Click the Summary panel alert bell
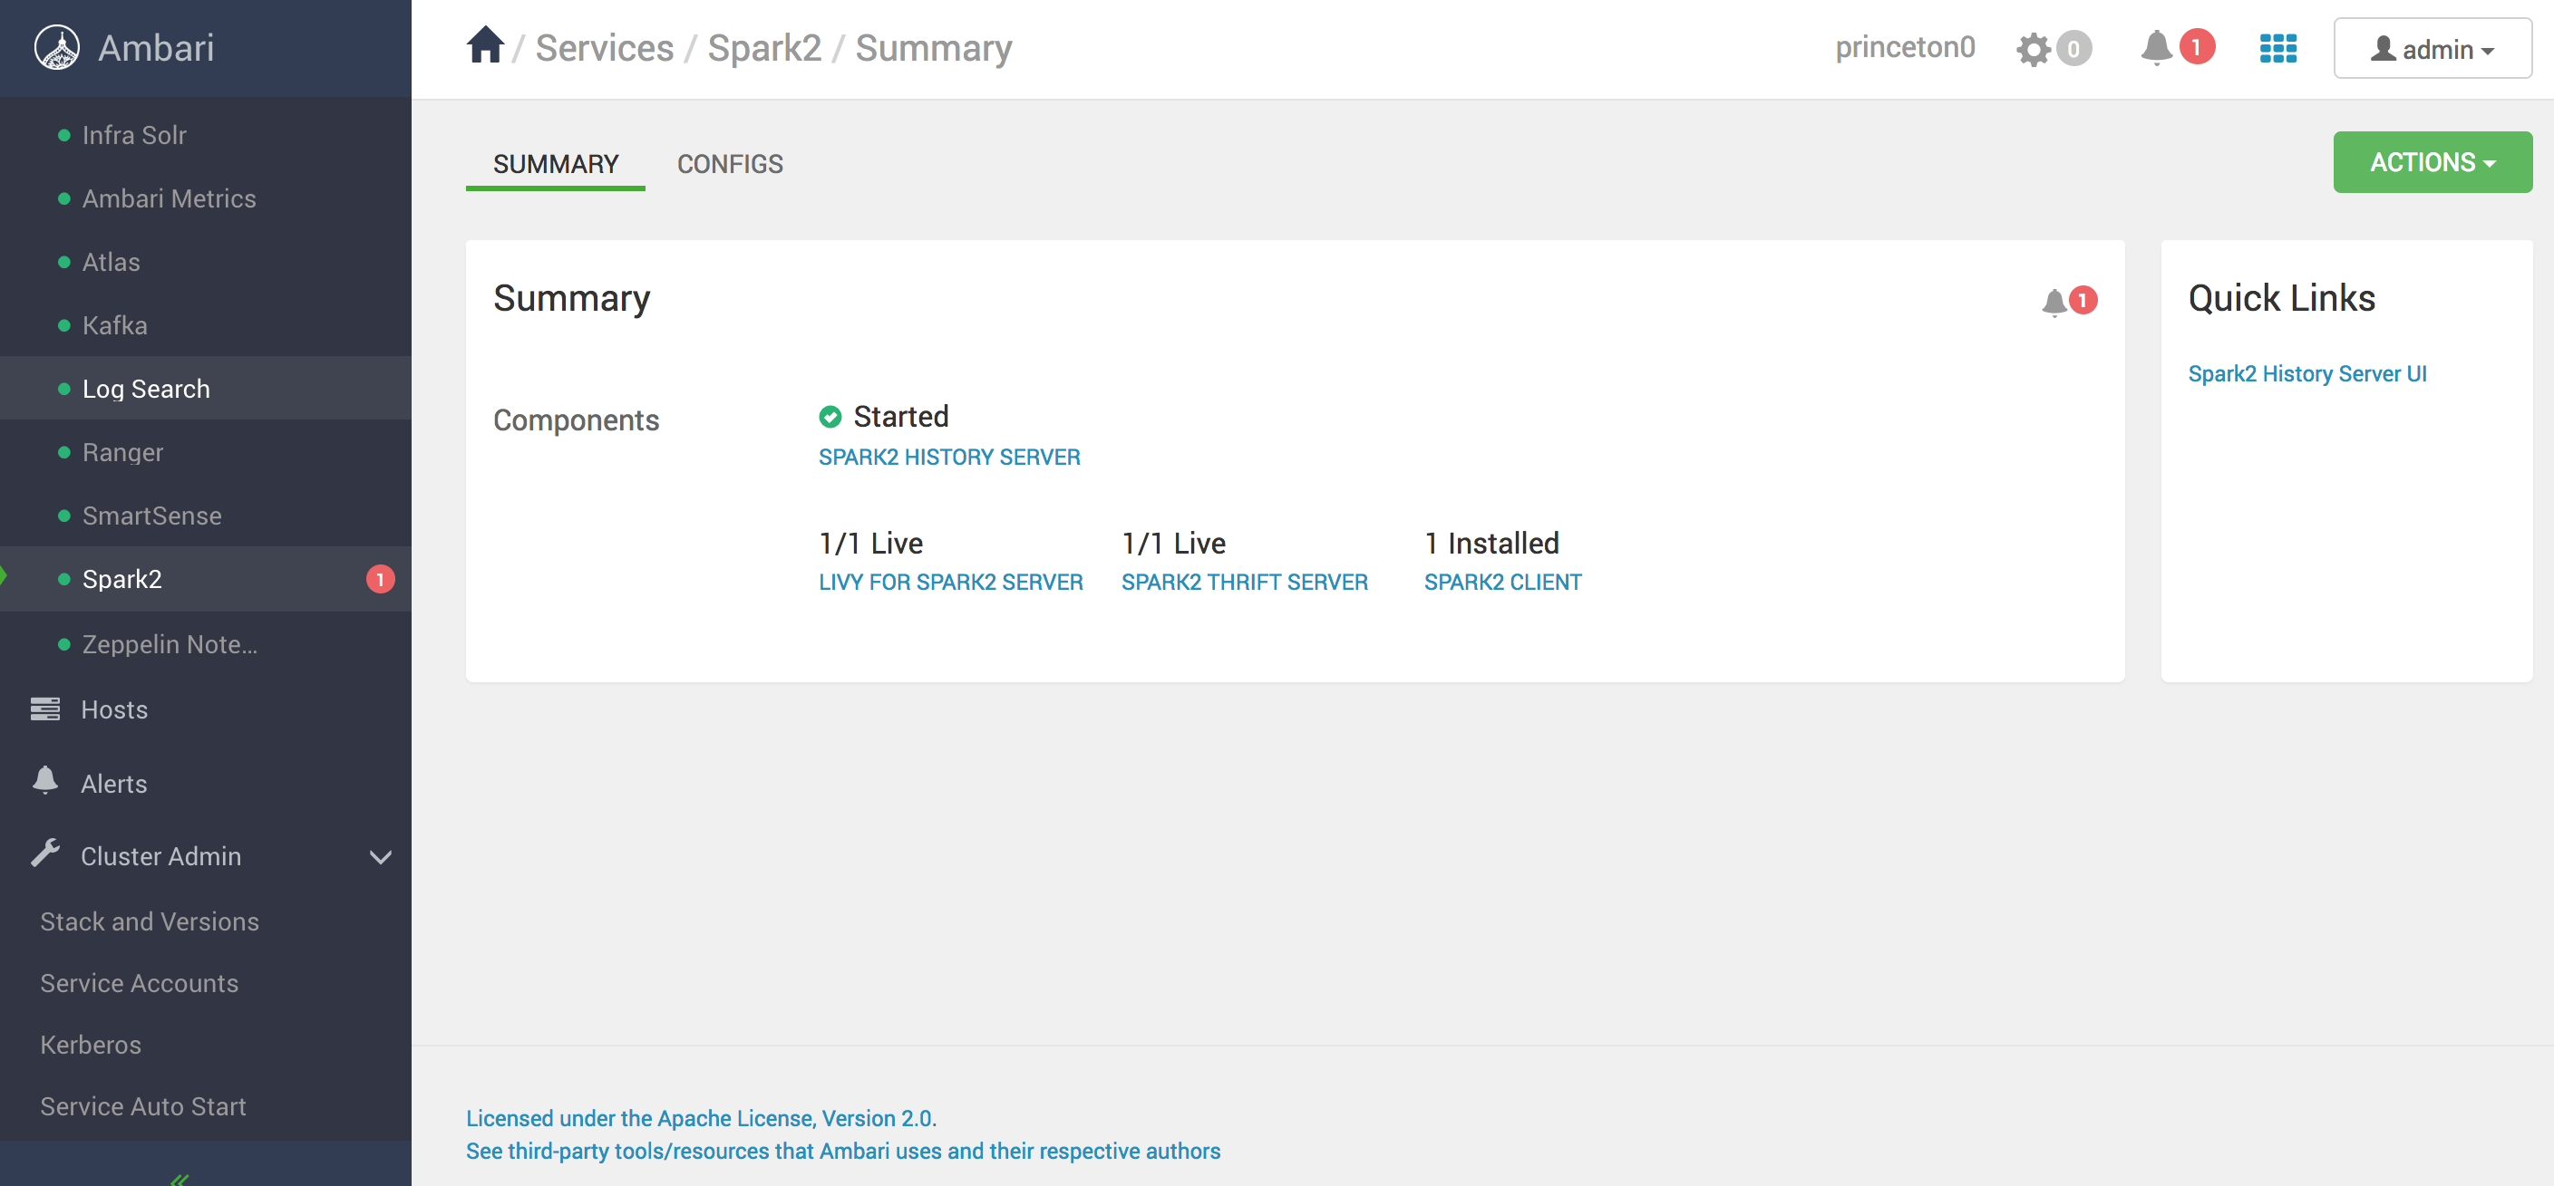Screen dimensions: 2554x1186 pos(2055,301)
